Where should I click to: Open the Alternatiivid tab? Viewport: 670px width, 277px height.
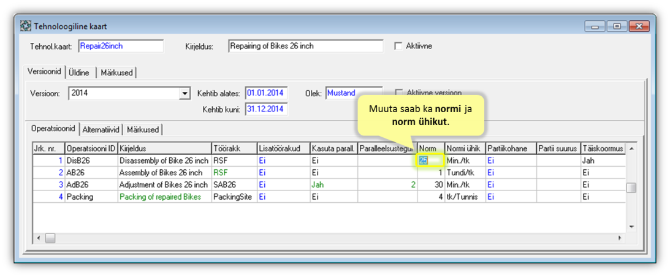(x=102, y=129)
